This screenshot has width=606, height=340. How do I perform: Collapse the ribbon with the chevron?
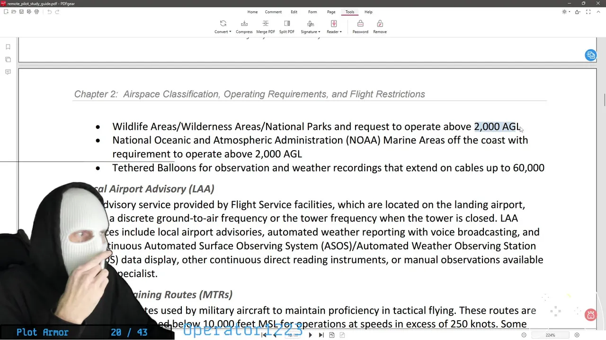[x=599, y=12]
